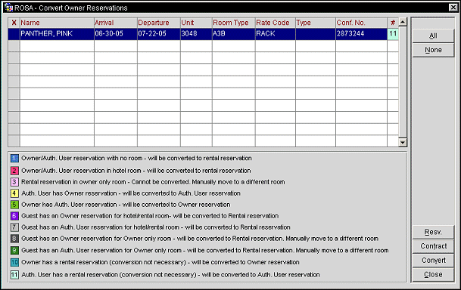Click the Type column header
Viewport: 461px width, 290px height.
pyautogui.click(x=316, y=23)
